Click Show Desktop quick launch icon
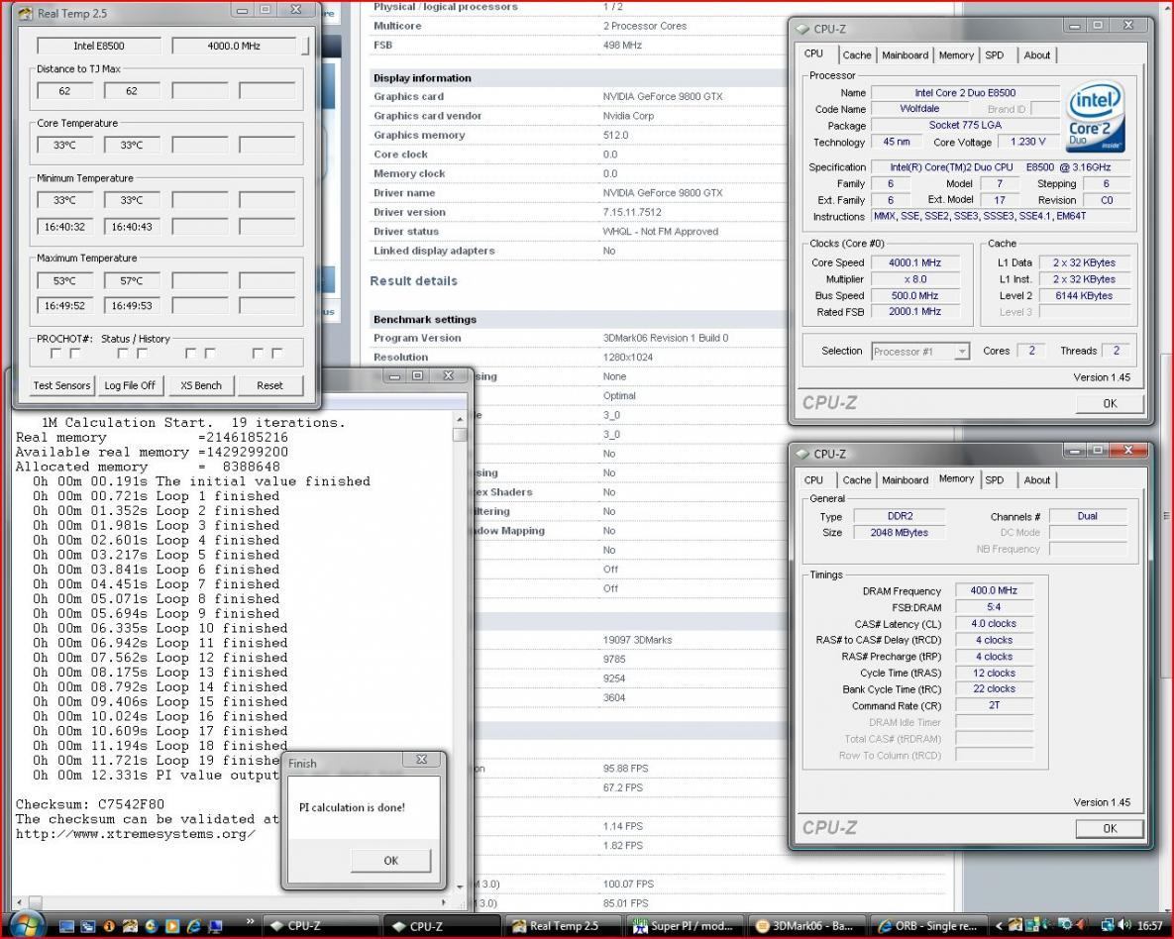This screenshot has height=939, width=1174. pos(66,926)
